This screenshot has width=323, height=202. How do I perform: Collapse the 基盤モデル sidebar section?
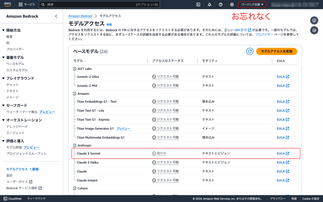3,57
